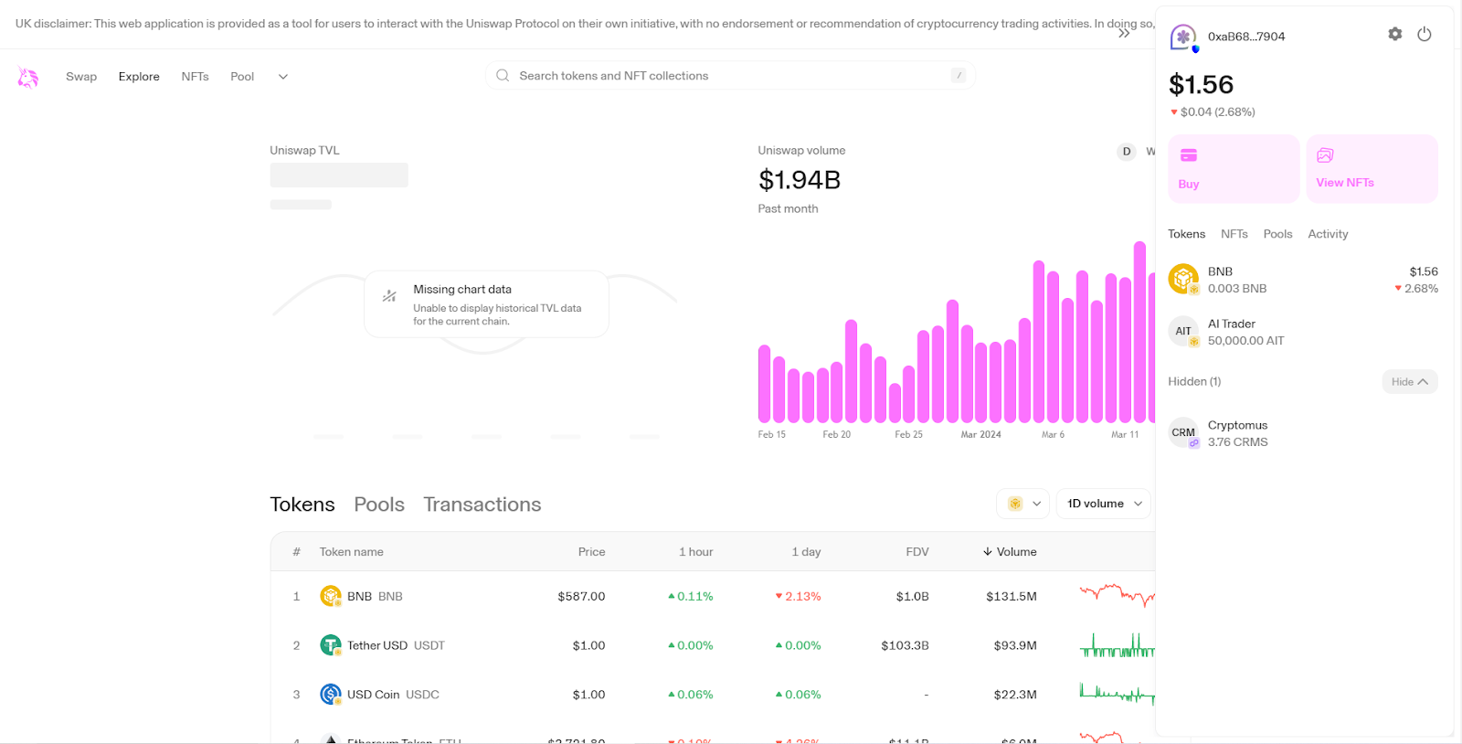Switch to the Transactions table tab
This screenshot has height=744, width=1462.
482,505
